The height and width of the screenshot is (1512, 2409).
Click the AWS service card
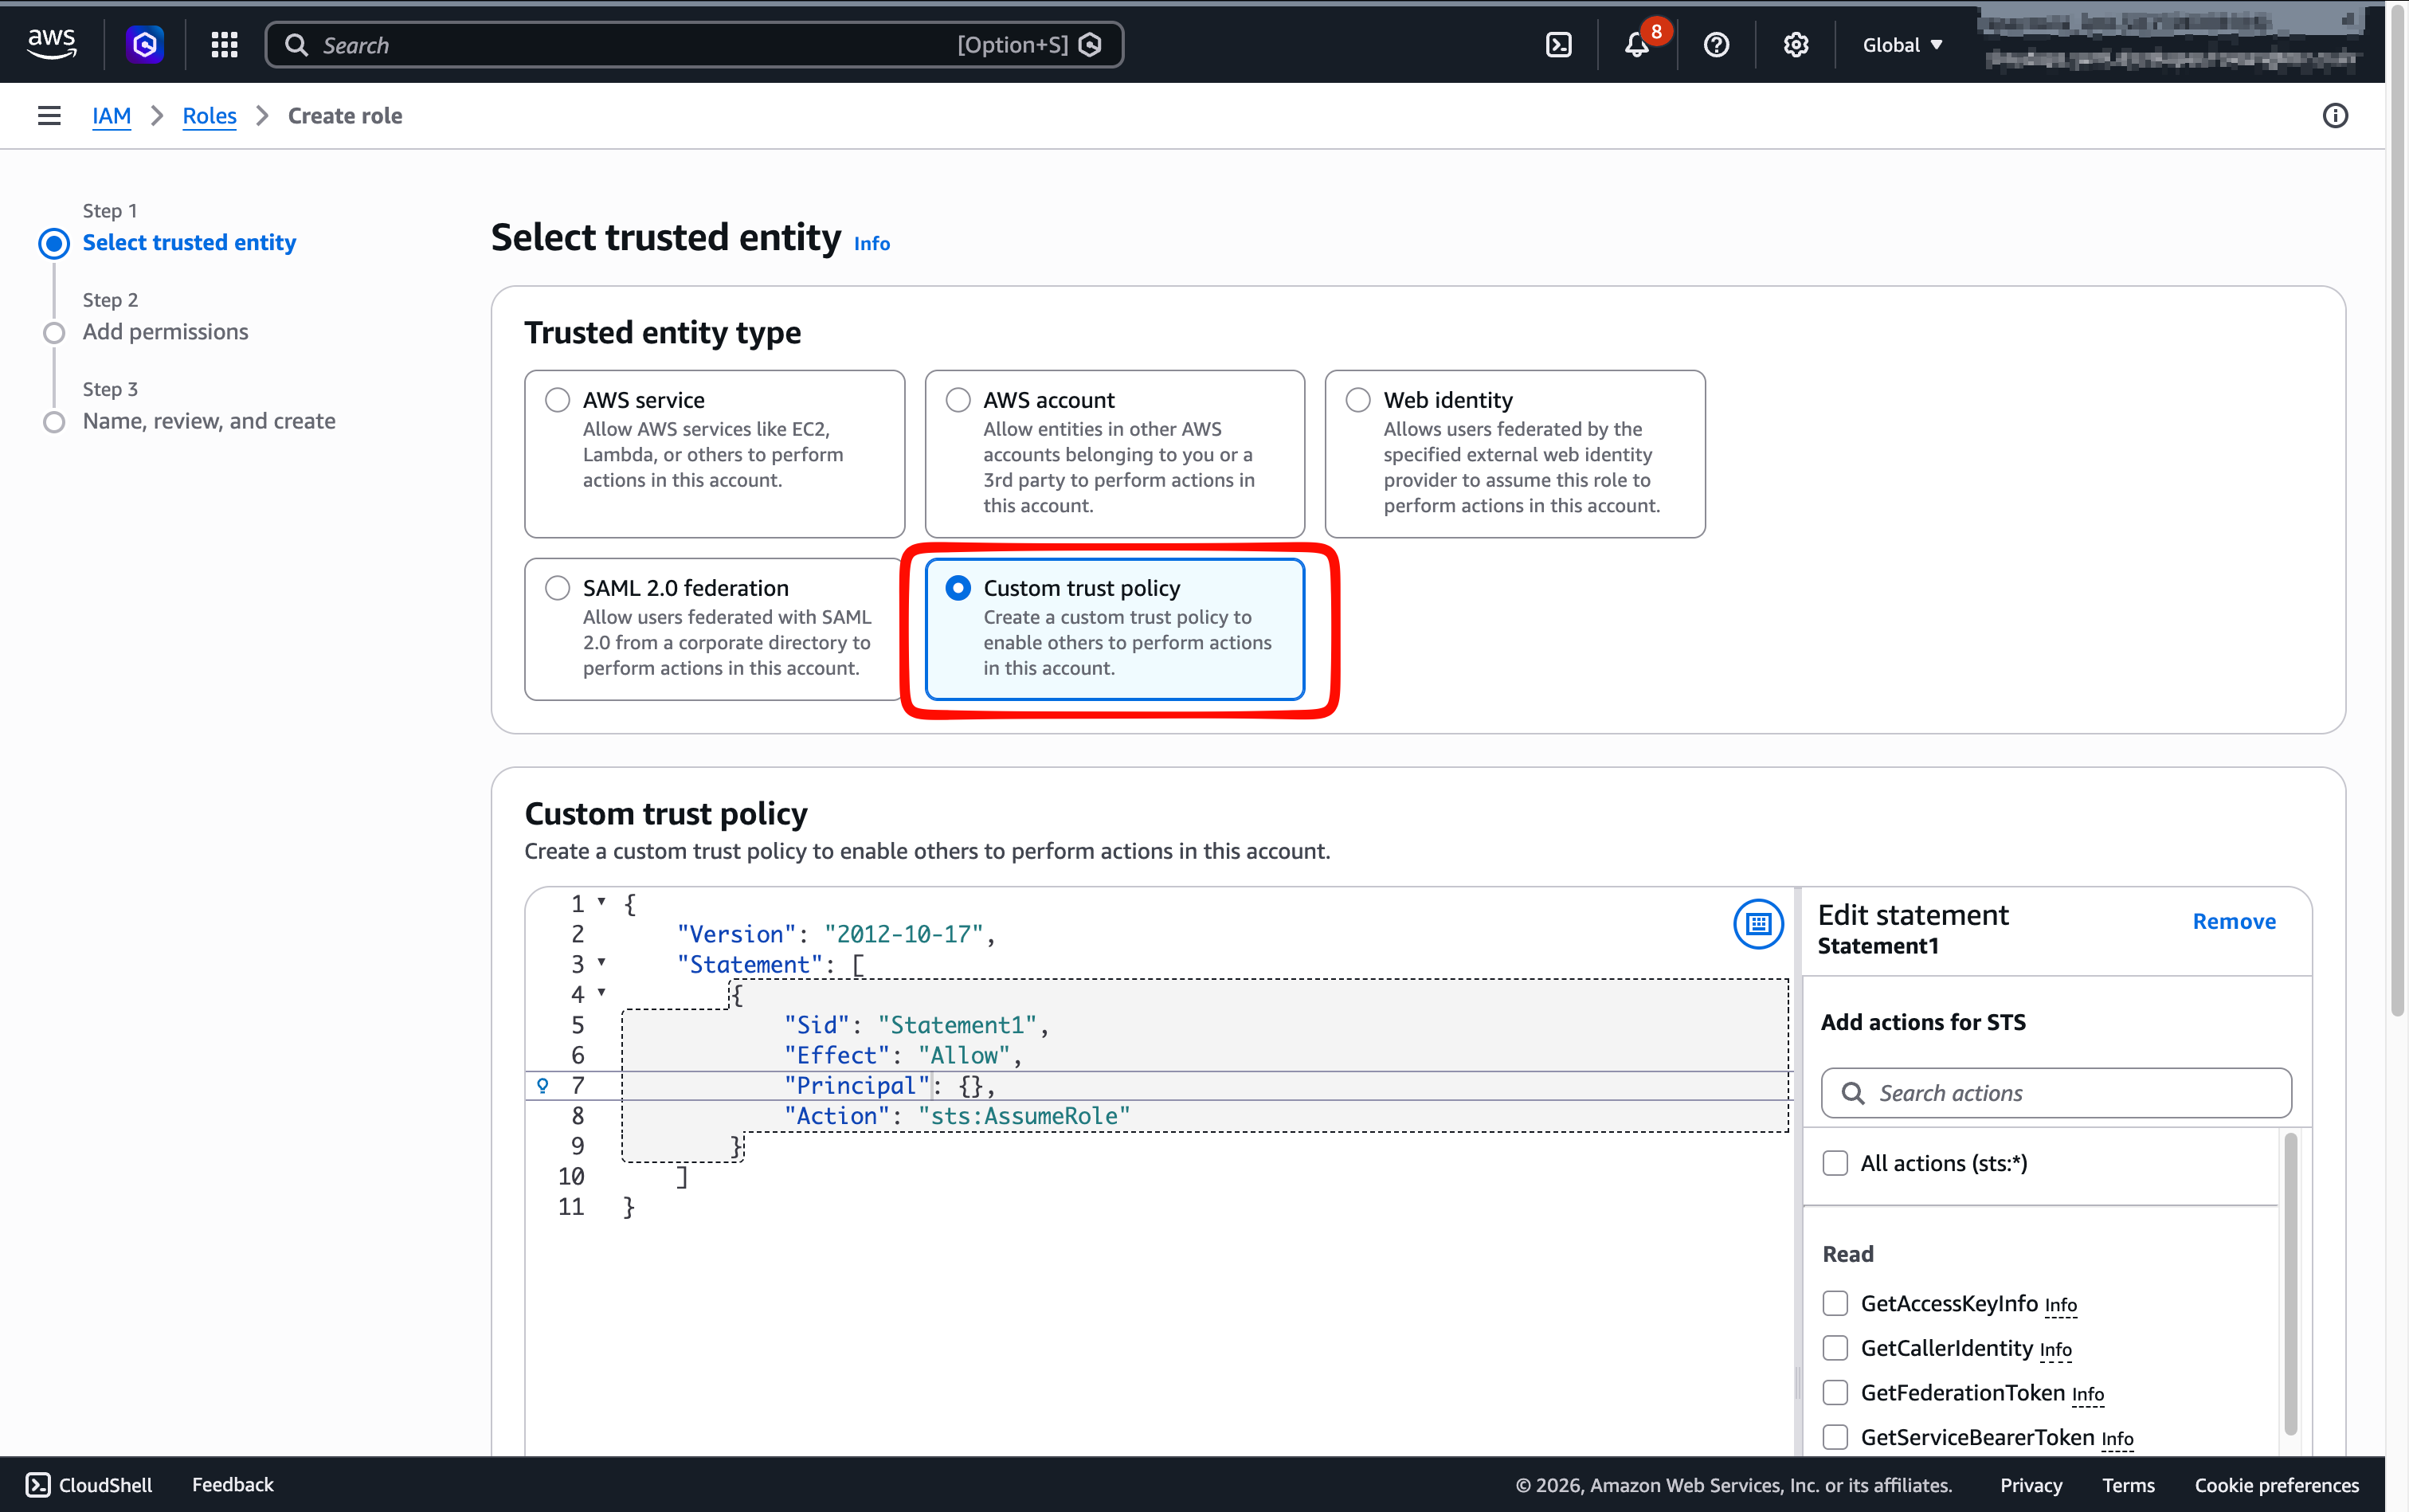click(714, 454)
